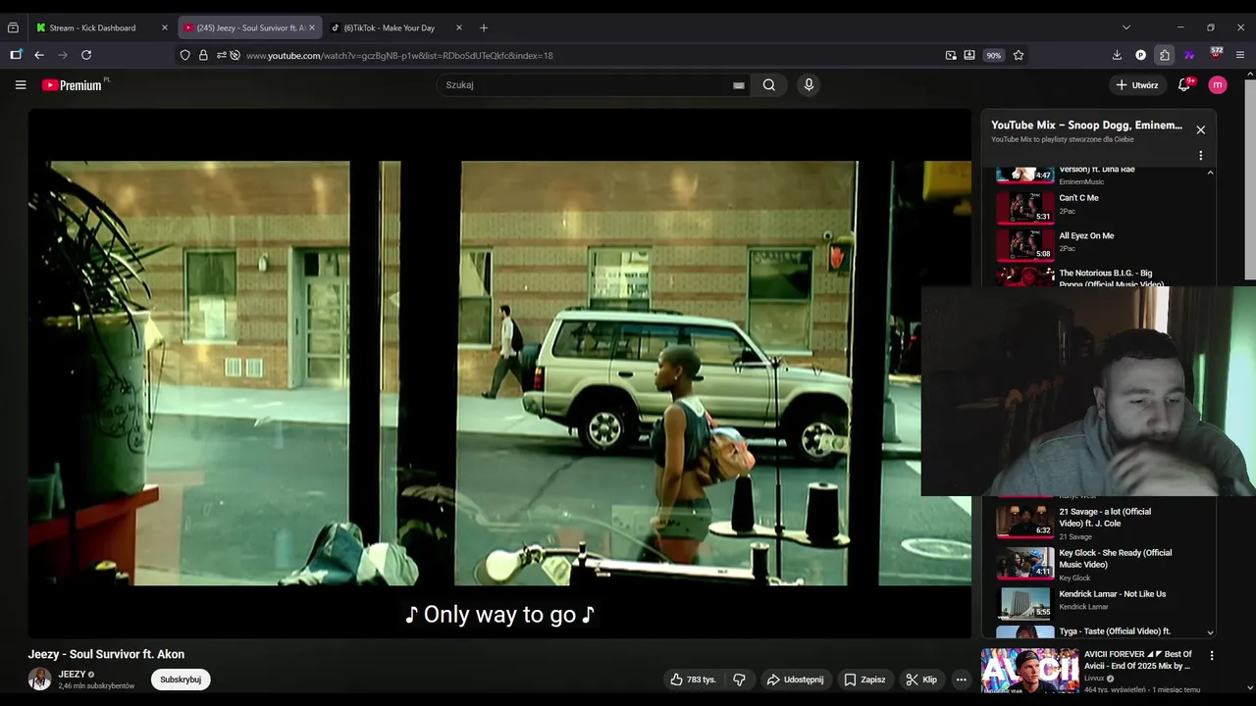Open more actions ellipsis under video
The height and width of the screenshot is (706, 1256).
tap(962, 680)
